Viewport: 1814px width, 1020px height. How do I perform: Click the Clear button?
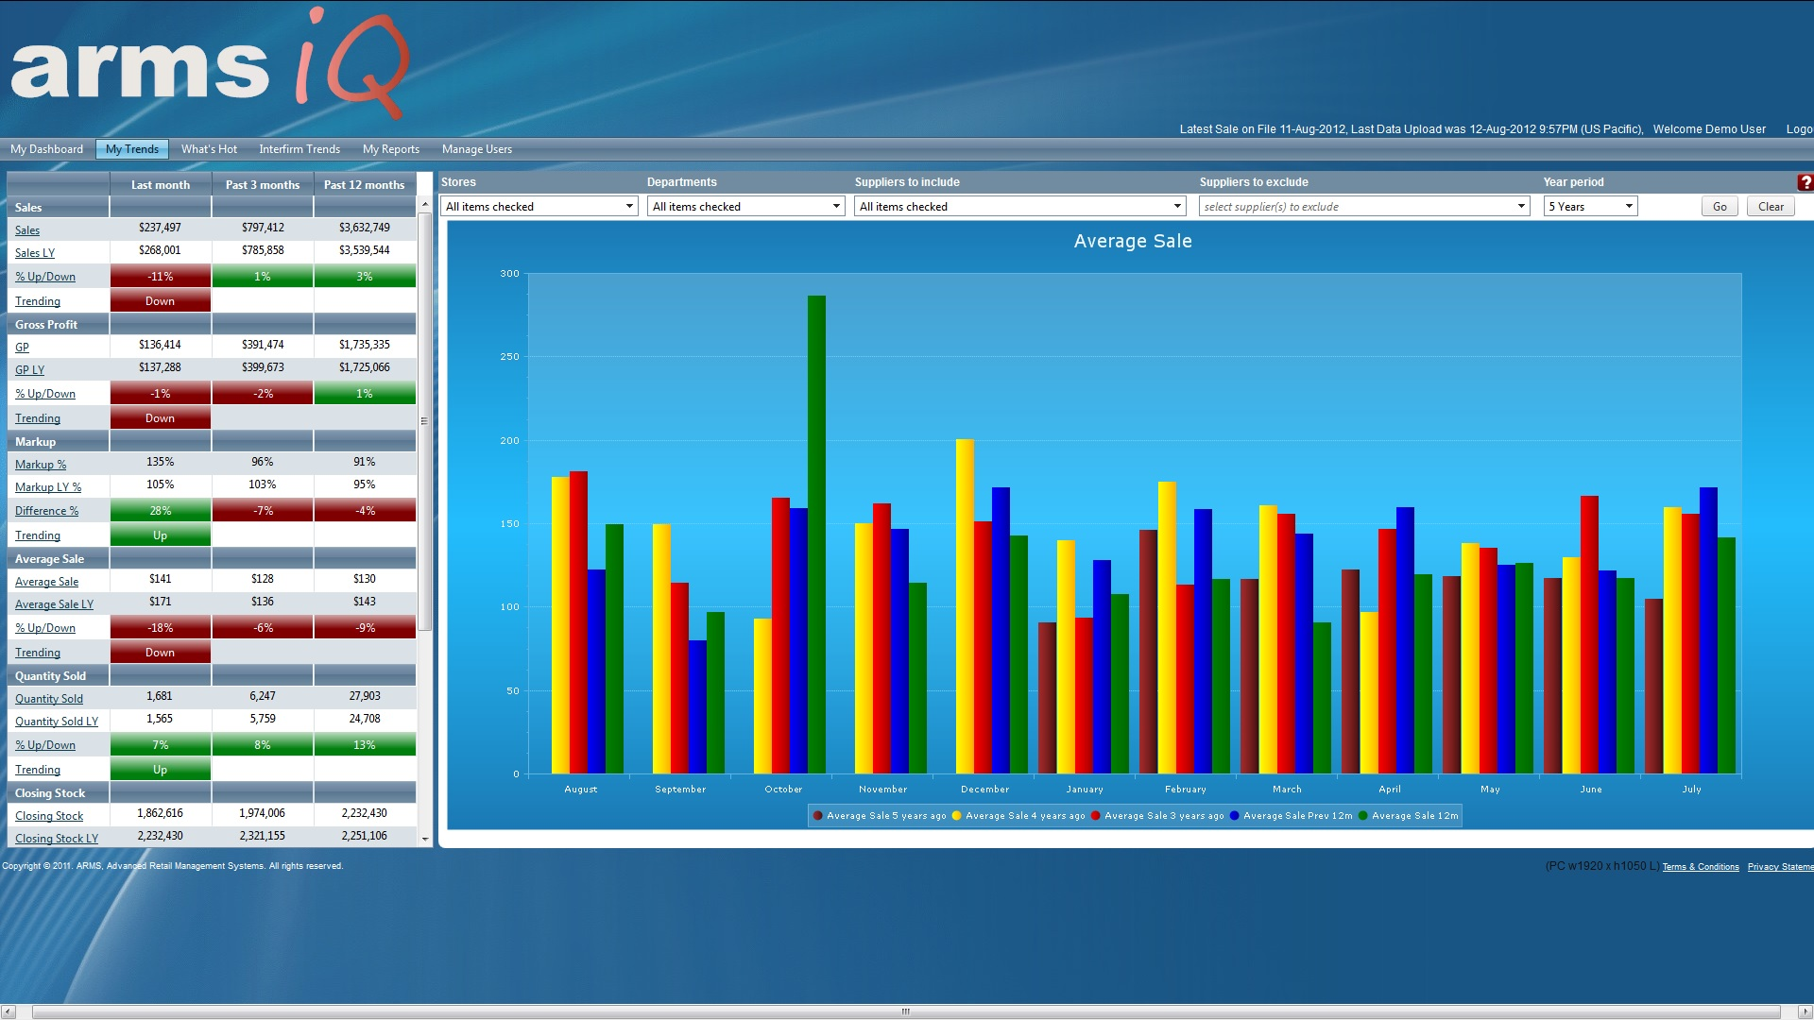1771,207
